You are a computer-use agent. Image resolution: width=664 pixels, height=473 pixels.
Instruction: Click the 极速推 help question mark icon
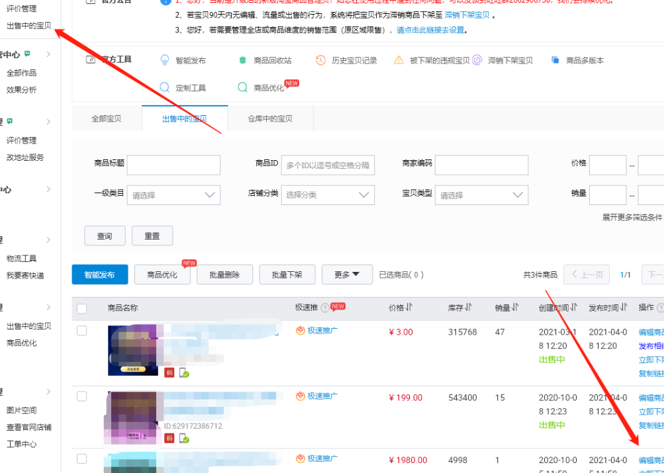[x=325, y=308]
